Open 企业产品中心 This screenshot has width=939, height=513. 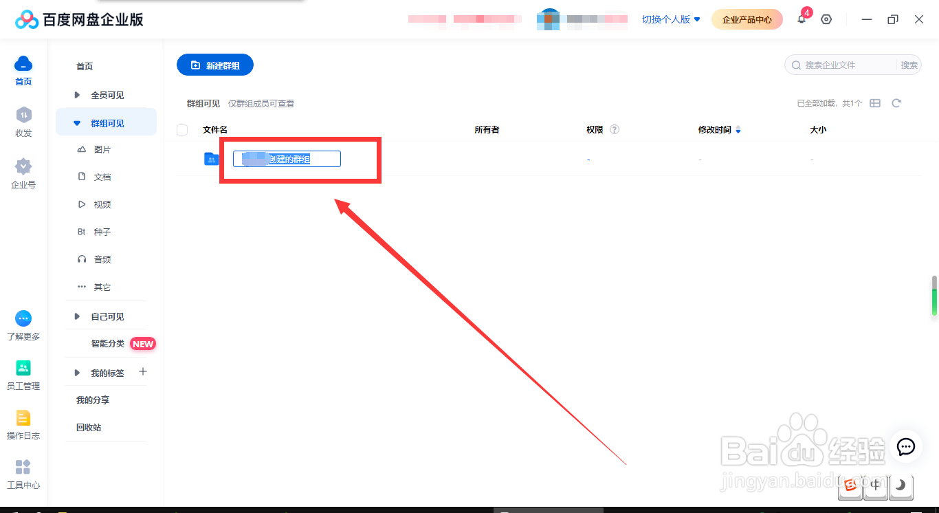[747, 19]
